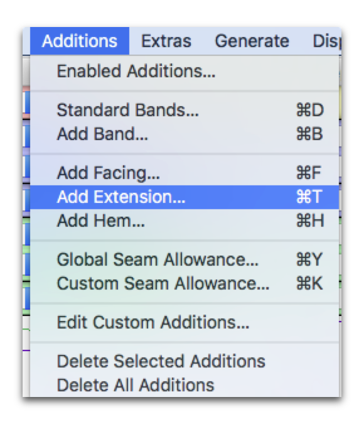Select Custom Seam Allowance… entry

185,283
